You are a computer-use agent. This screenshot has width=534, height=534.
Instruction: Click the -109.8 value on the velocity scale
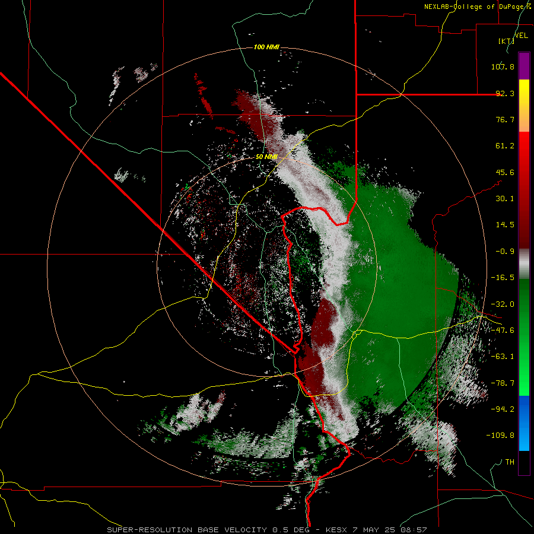coord(500,436)
